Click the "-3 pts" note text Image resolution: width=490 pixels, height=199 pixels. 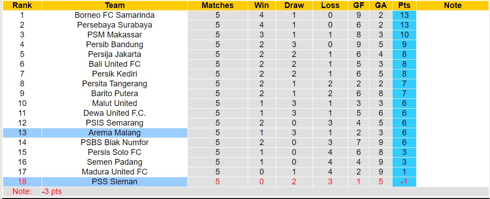pos(51,191)
